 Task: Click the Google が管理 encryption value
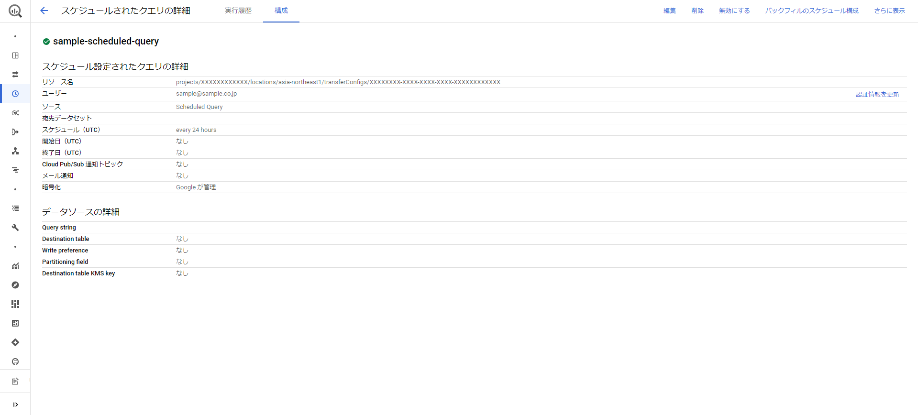coord(196,187)
